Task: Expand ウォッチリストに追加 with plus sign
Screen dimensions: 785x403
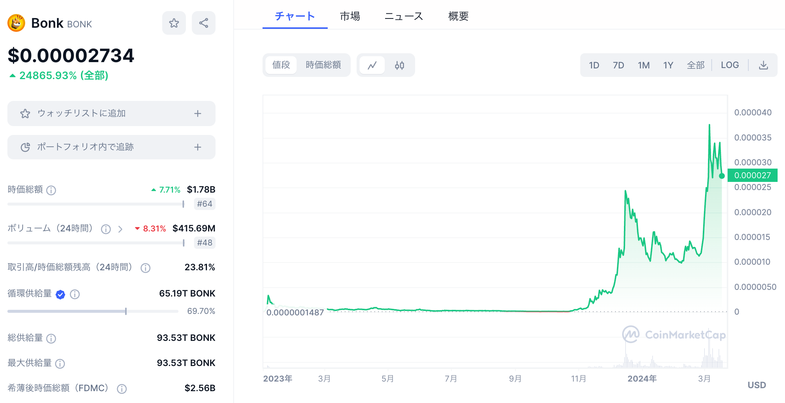Action: (x=198, y=114)
